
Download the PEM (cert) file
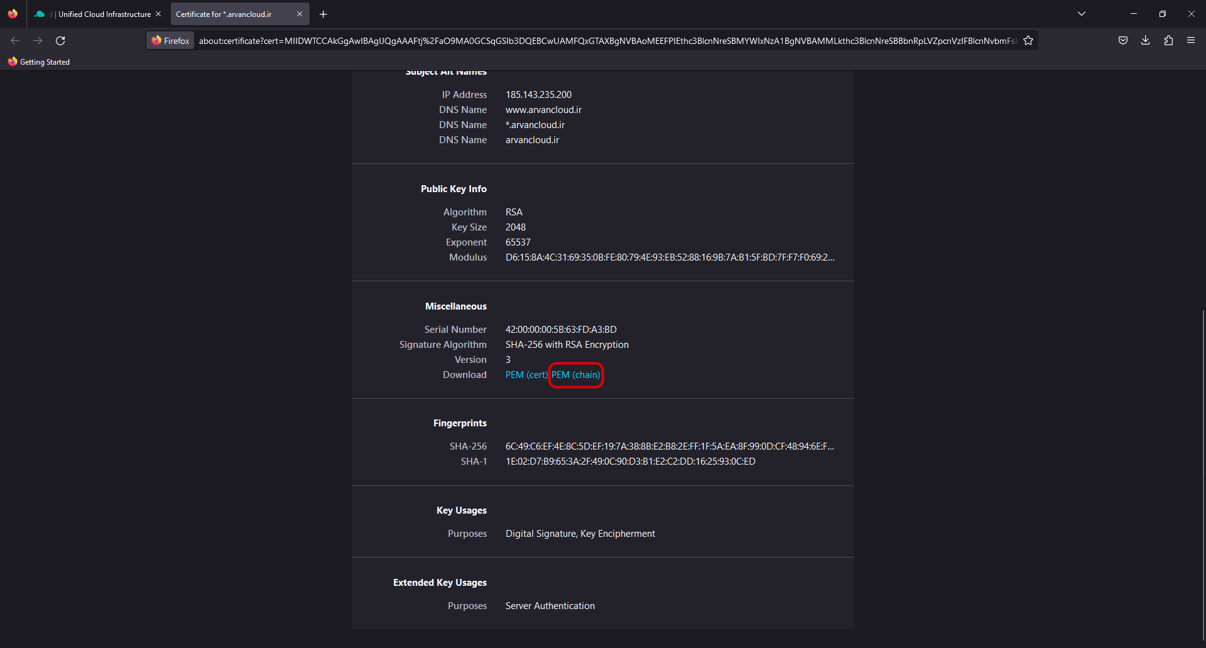(x=526, y=375)
